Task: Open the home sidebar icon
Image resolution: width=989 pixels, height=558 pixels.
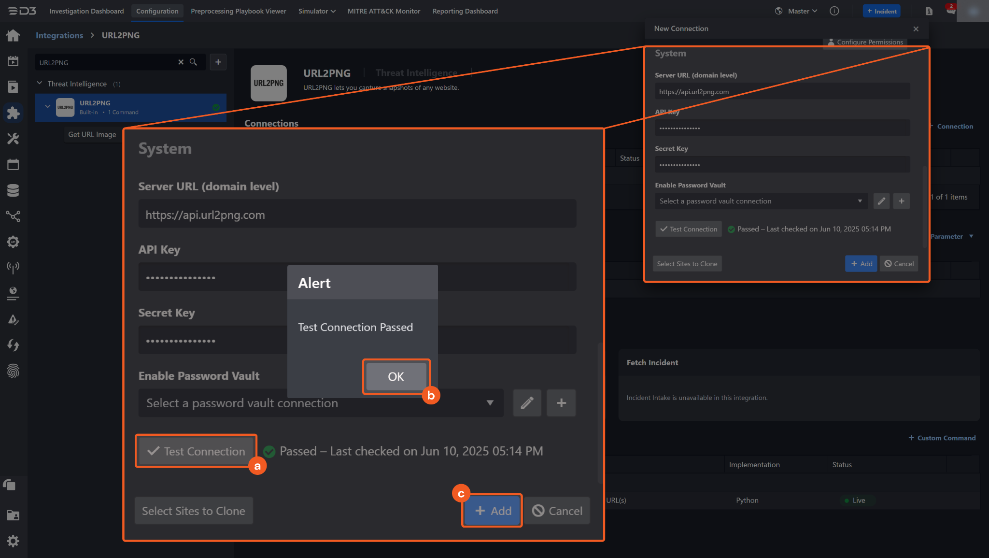Action: click(x=13, y=35)
